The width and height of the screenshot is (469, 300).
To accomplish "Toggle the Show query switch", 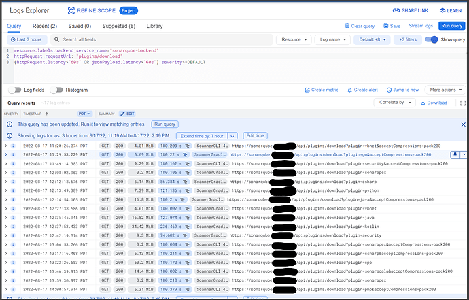I will (432, 39).
